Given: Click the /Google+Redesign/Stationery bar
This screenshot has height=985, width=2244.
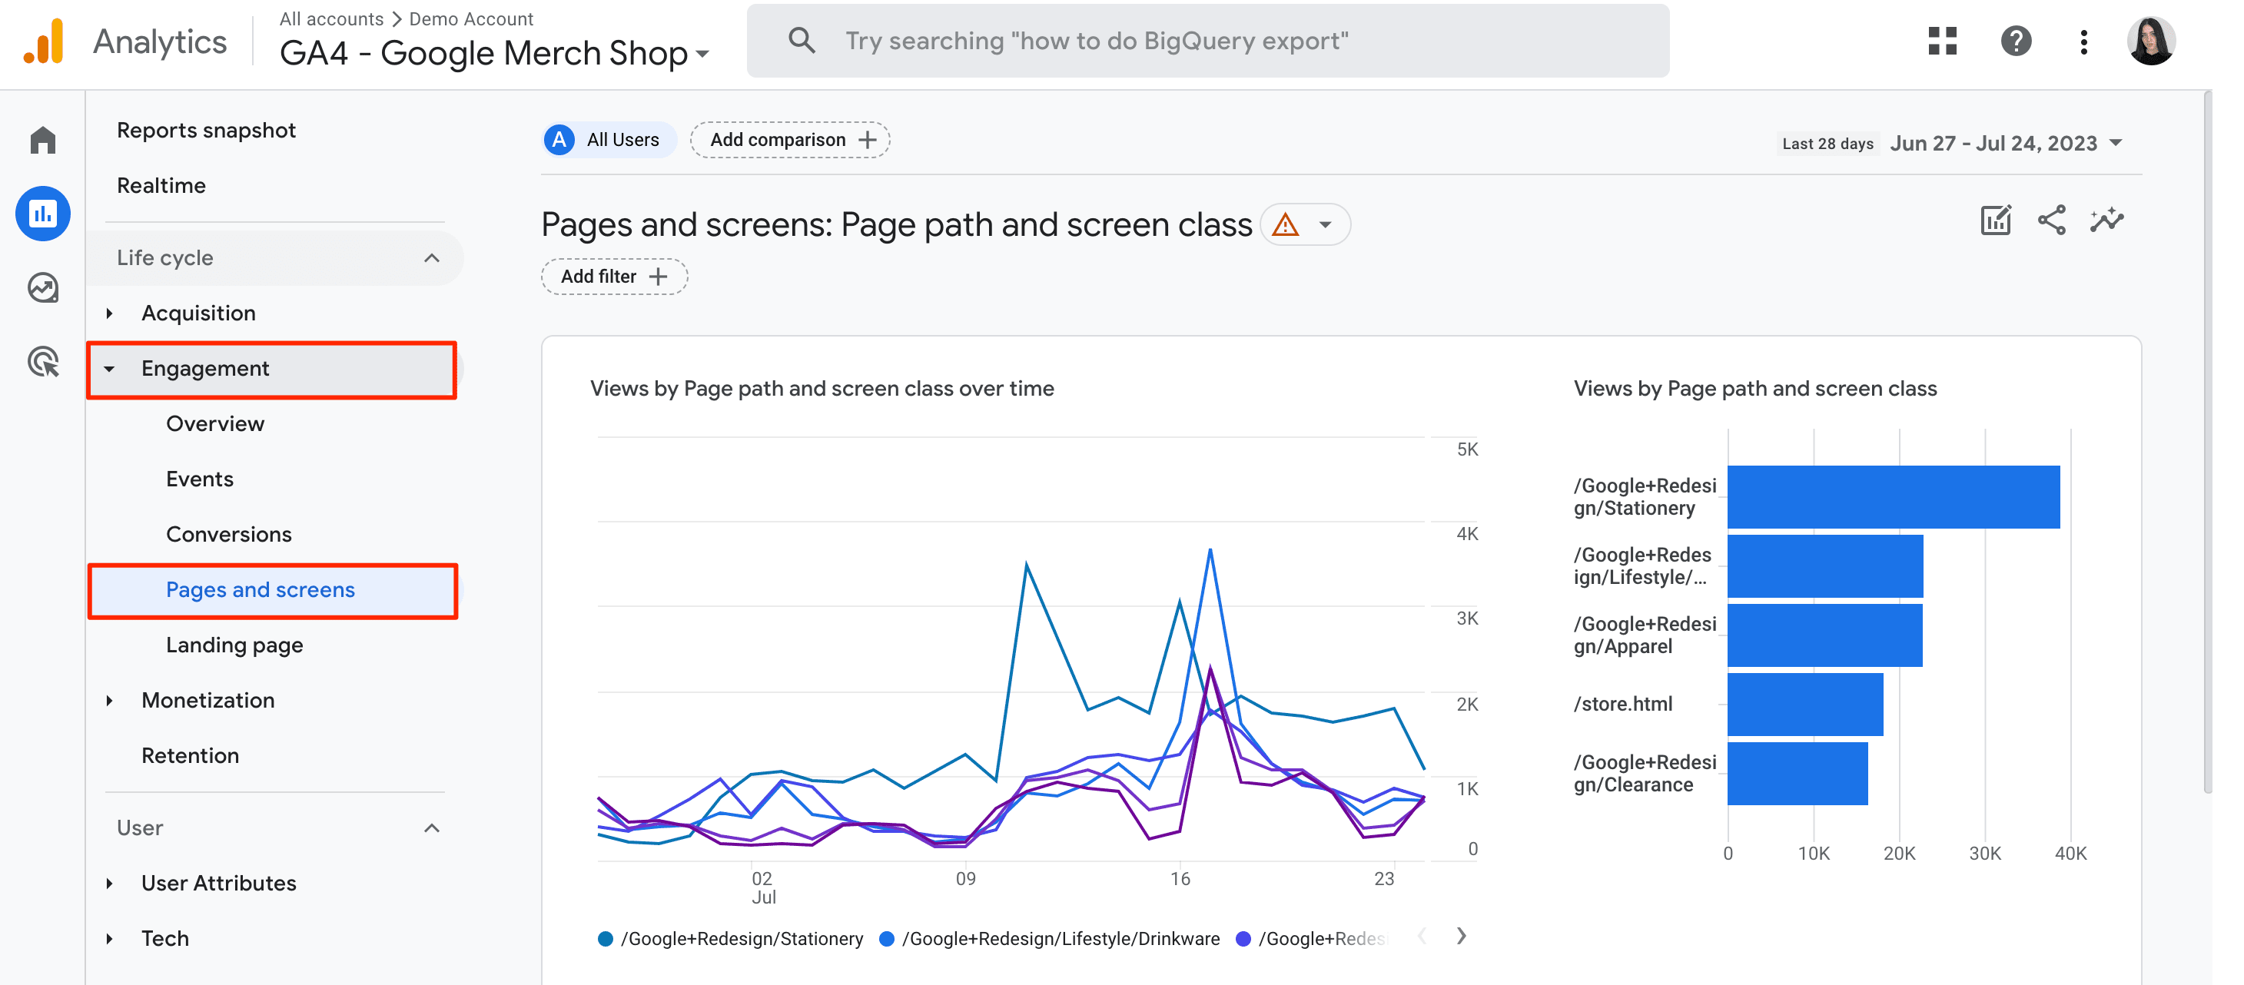Looking at the screenshot, I should coord(1893,496).
